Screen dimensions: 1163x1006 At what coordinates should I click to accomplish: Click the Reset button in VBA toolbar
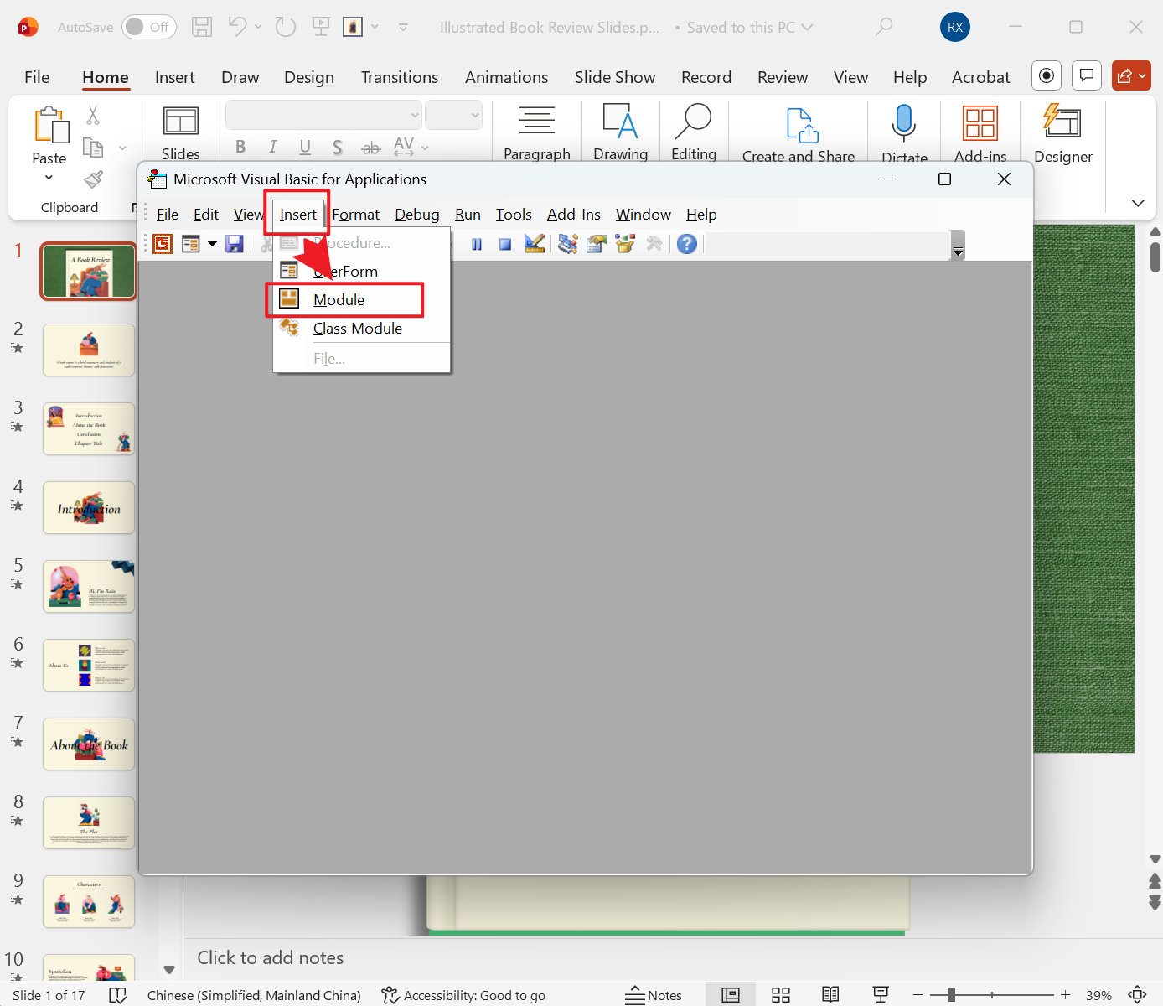pyautogui.click(x=504, y=244)
